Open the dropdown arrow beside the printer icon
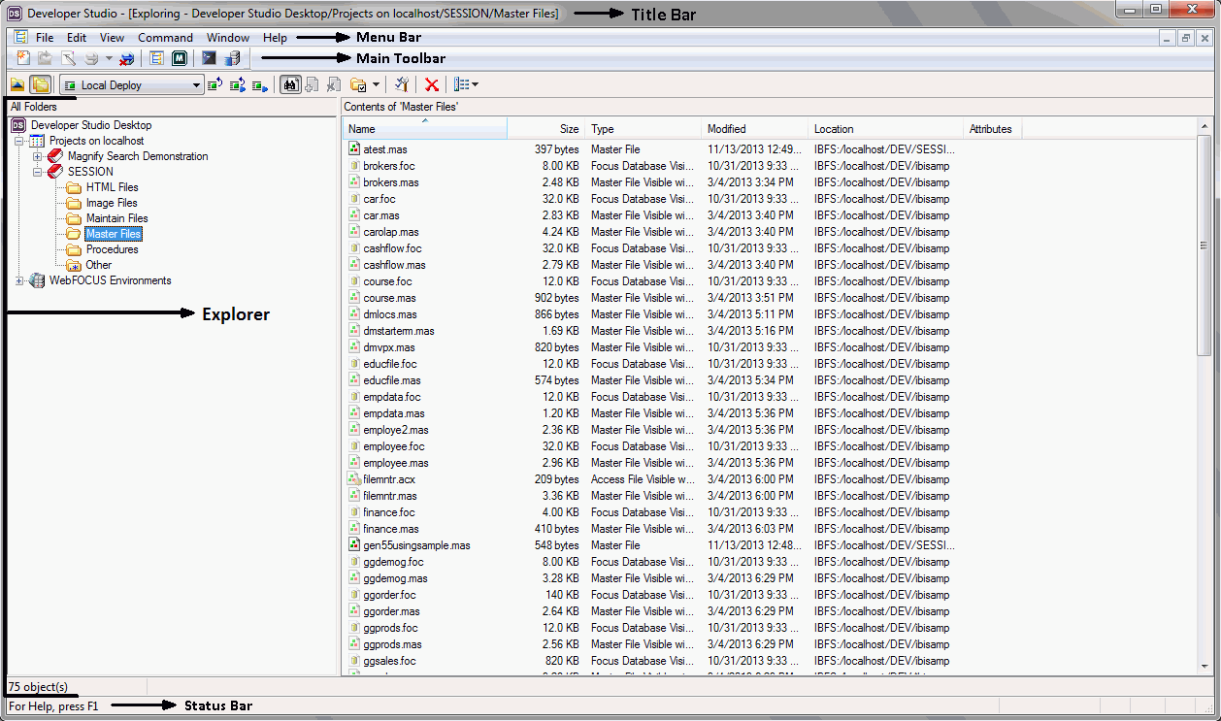The width and height of the screenshot is (1221, 721). tap(109, 59)
